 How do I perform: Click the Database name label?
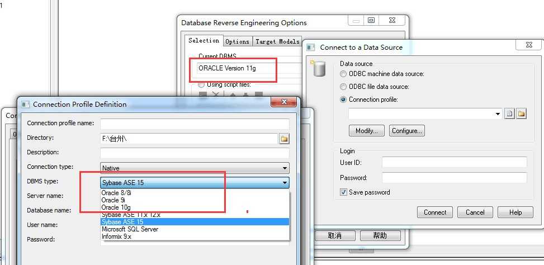49,211
